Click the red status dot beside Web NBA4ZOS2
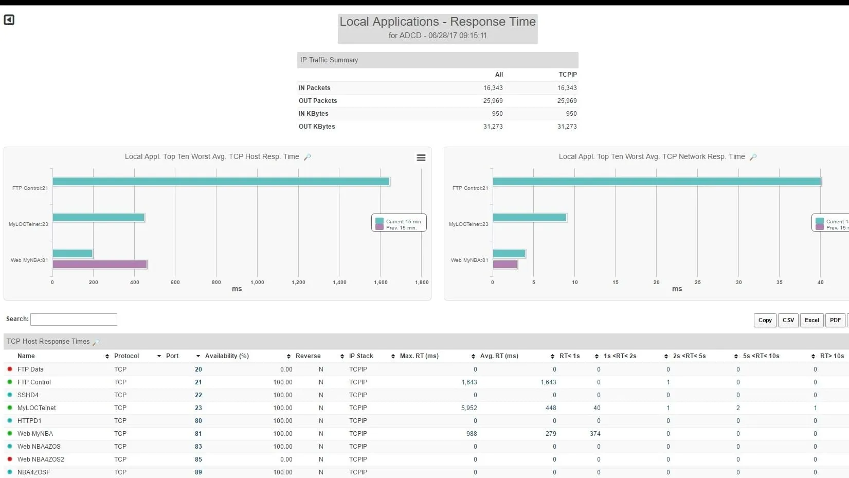Viewport: 849px width, 478px height. coord(9,459)
